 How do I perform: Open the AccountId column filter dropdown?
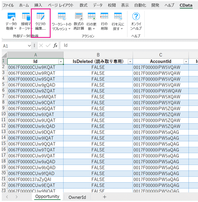point(185,62)
